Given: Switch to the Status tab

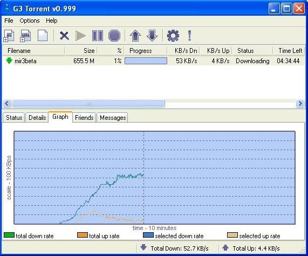Looking at the screenshot, I should tap(14, 118).
